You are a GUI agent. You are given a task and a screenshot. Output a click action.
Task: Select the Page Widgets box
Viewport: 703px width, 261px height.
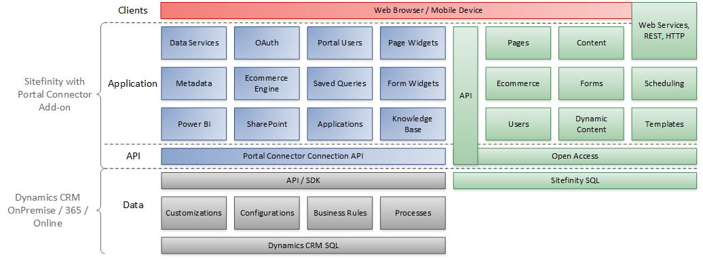[x=413, y=43]
